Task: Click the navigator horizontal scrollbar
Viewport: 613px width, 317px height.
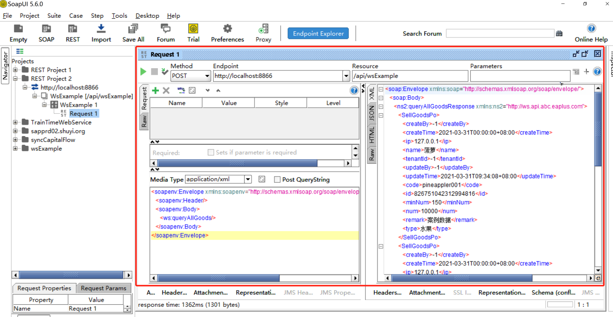Action: 71,275
